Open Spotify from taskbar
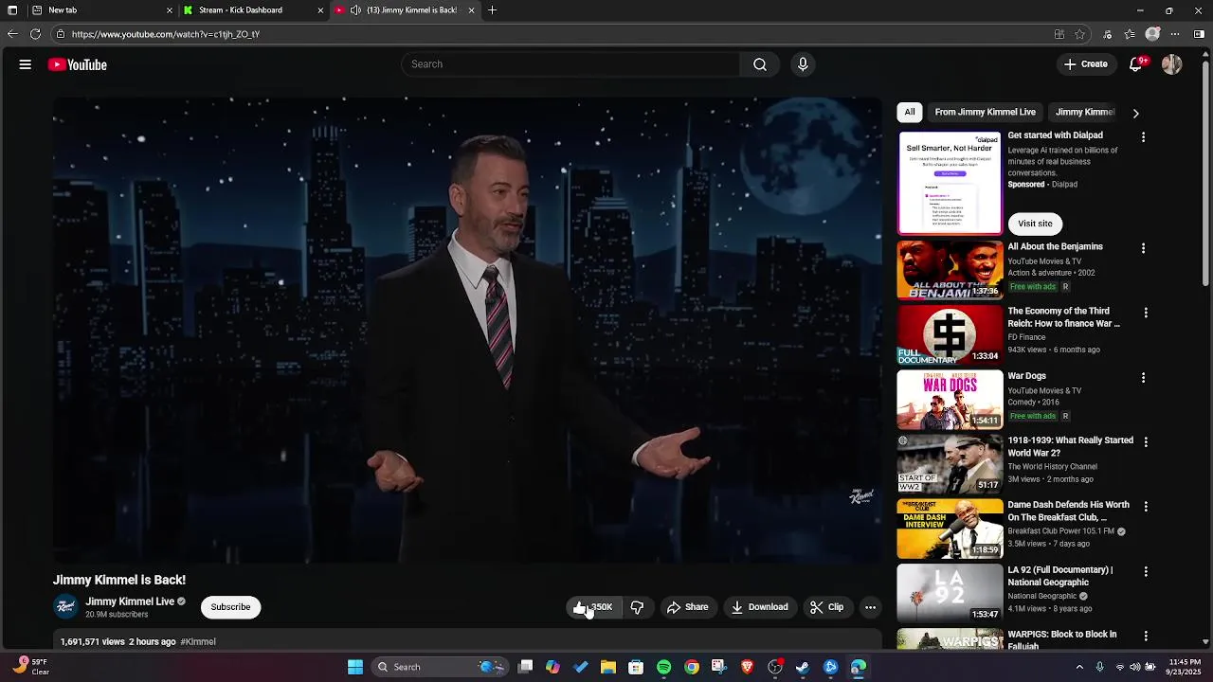Screen dimensions: 1213x682 663,667
